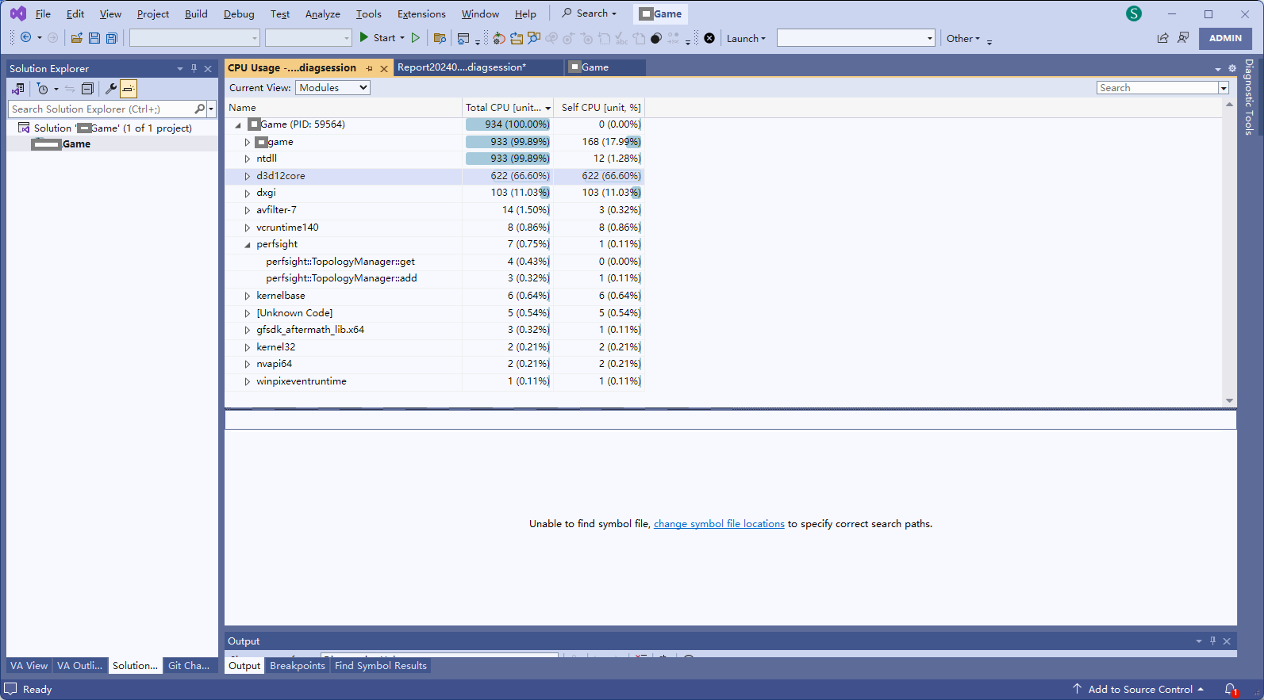
Task: Open the Debug menu
Action: coord(239,13)
